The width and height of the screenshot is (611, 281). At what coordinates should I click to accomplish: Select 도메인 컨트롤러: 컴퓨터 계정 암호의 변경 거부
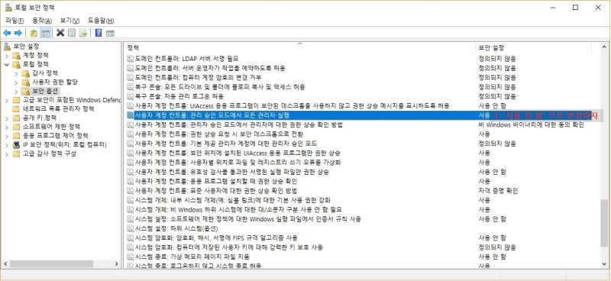(x=199, y=78)
